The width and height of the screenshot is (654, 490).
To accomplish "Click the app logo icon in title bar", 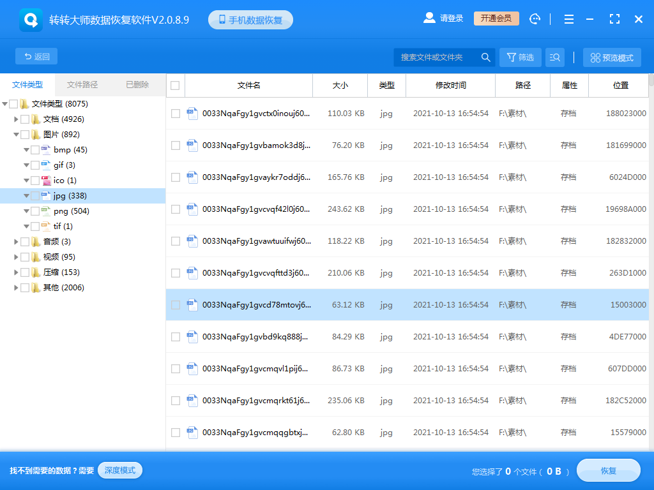I will coord(31,20).
